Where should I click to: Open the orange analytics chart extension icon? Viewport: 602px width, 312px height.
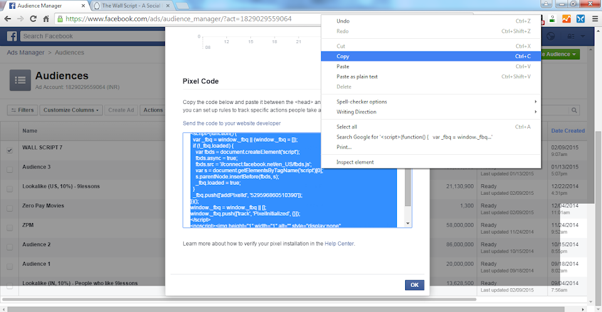[x=566, y=19]
